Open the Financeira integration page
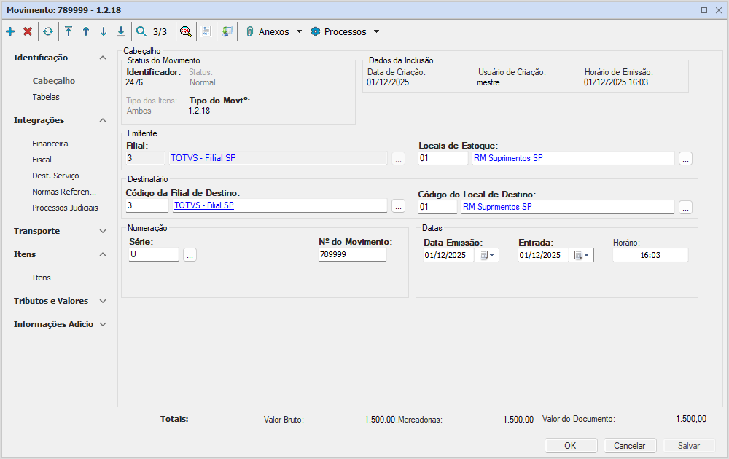Screen dimensions: 729x459 (50, 144)
